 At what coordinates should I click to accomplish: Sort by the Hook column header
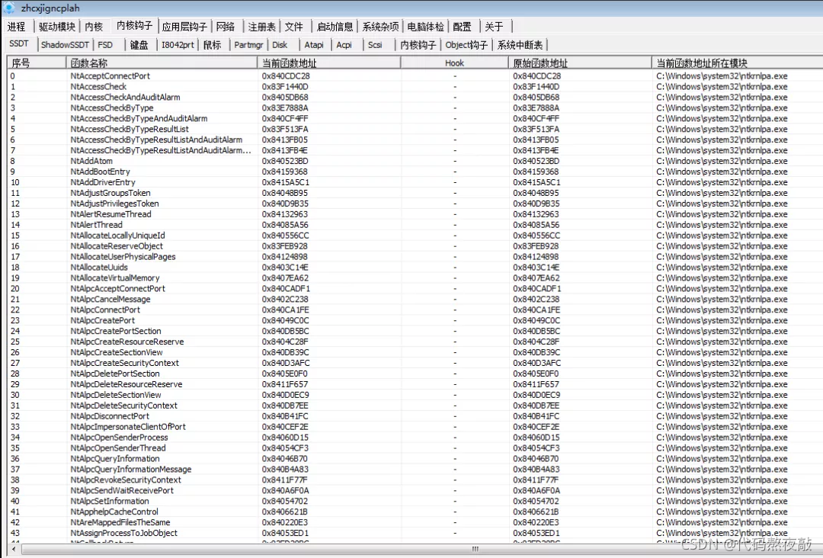pyautogui.click(x=454, y=63)
